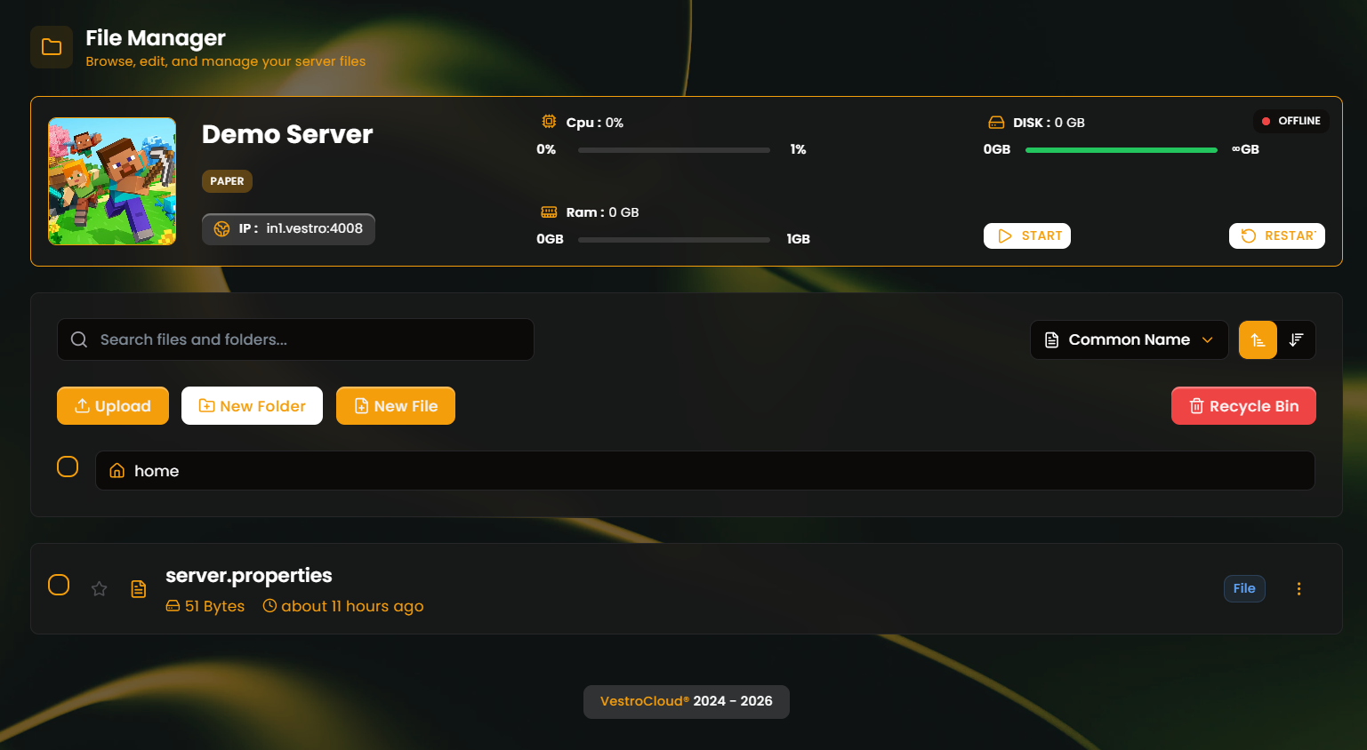Select the search magnifier icon

click(x=79, y=339)
